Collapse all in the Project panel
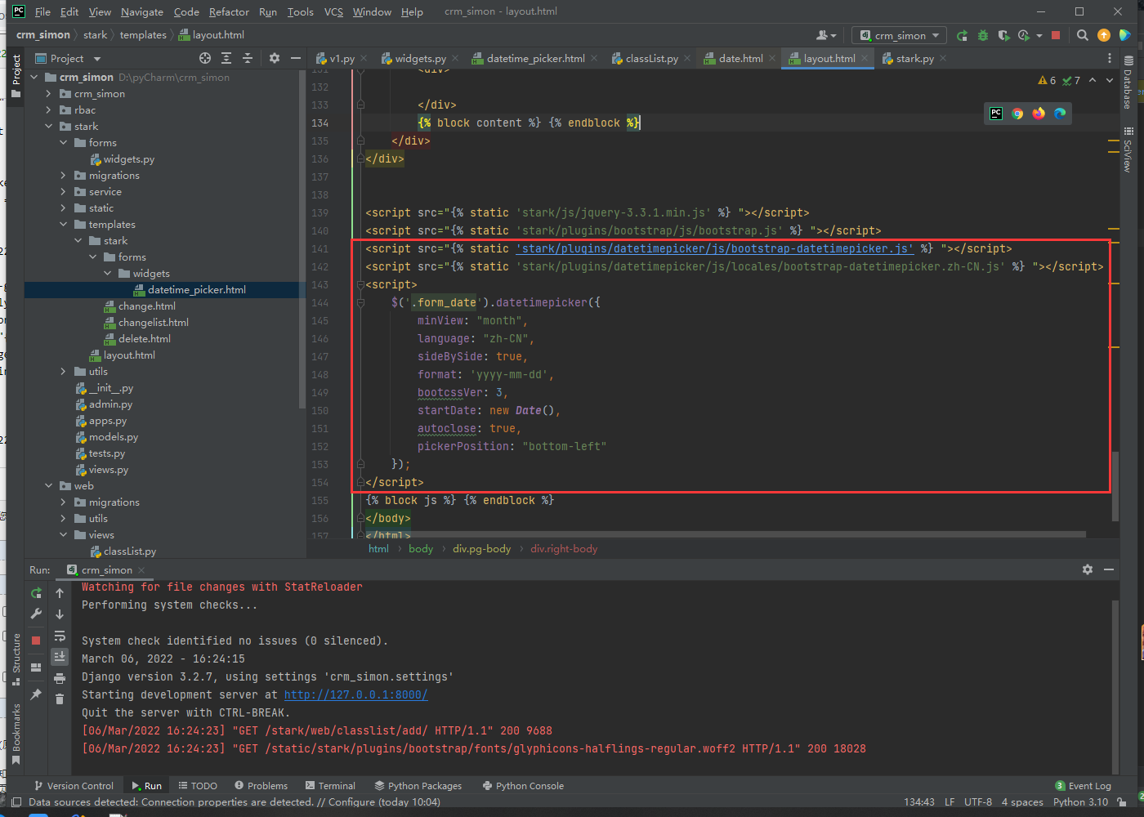Image resolution: width=1144 pixels, height=817 pixels. (x=248, y=58)
